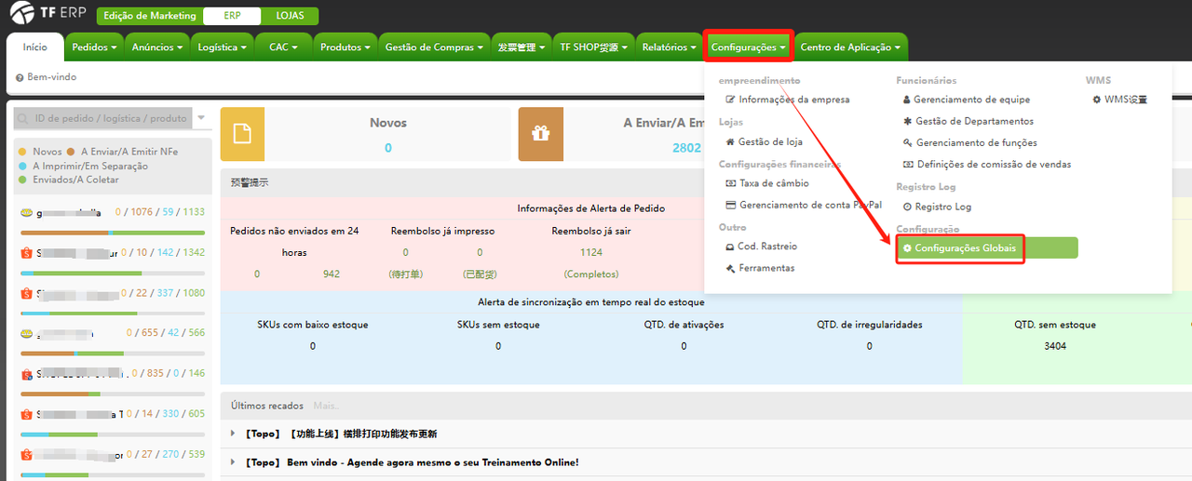1192x481 pixels.
Task: Click the gear icon of WMS设置
Action: (1097, 100)
